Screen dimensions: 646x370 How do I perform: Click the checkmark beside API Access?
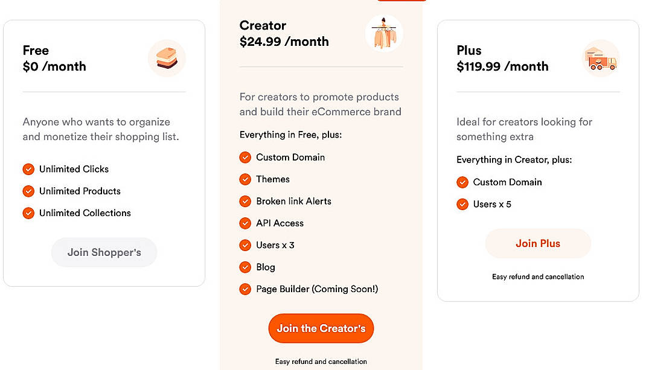coord(245,223)
